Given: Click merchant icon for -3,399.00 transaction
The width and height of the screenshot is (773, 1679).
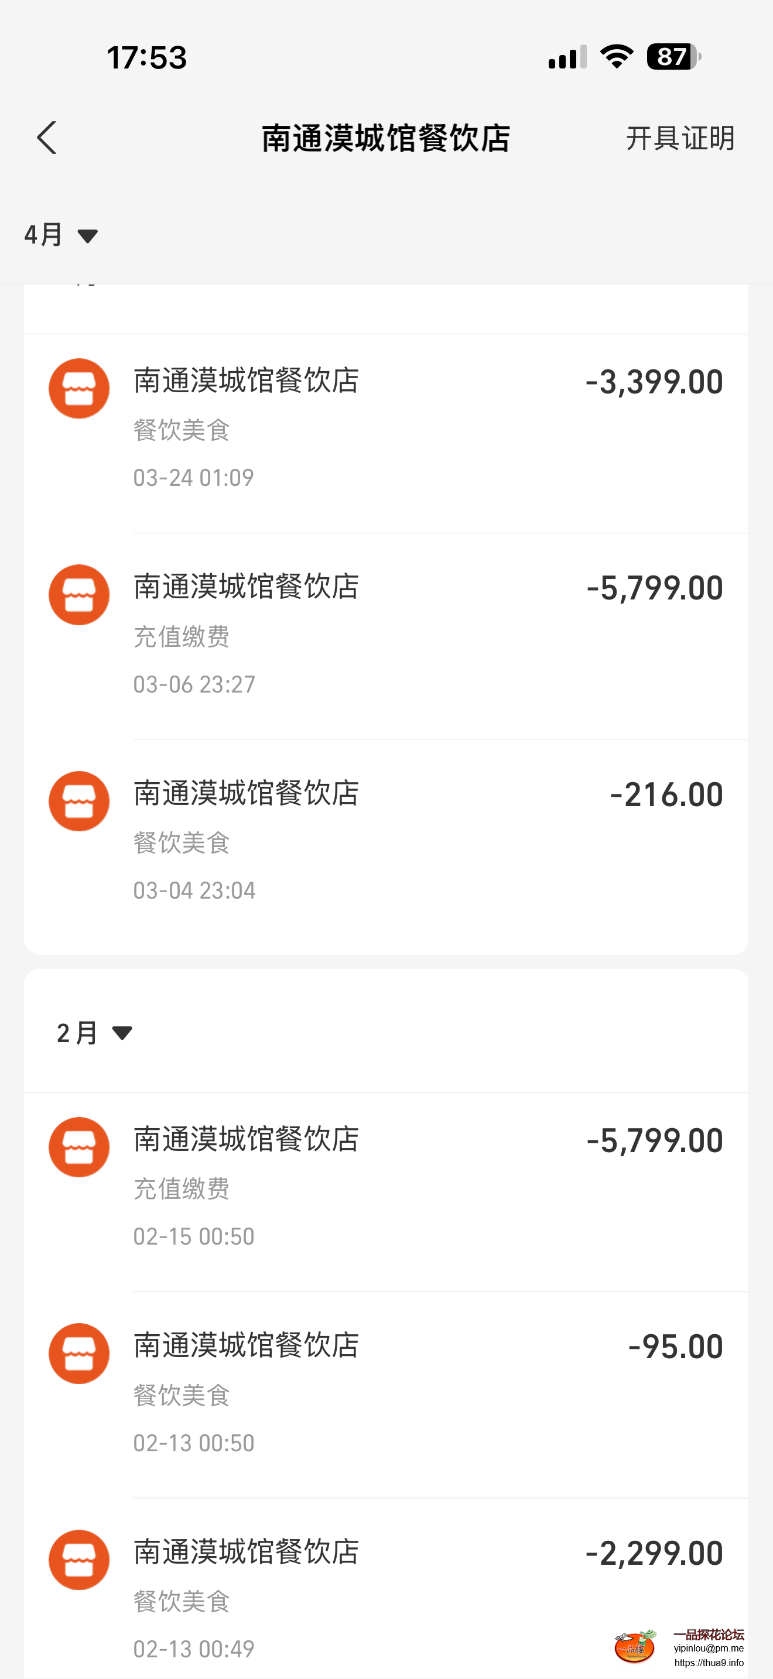Looking at the screenshot, I should click(79, 389).
